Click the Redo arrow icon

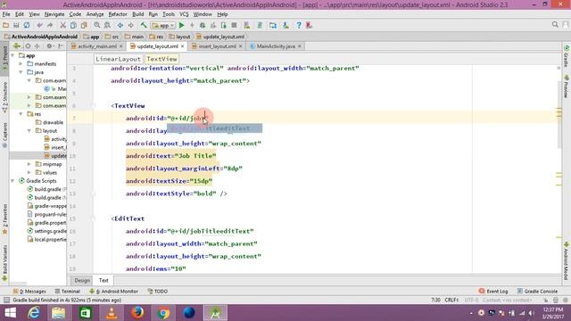50,25
